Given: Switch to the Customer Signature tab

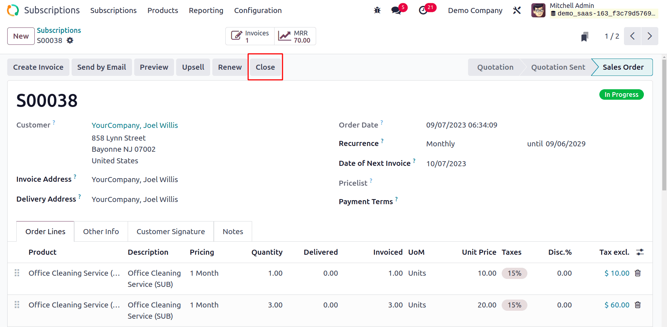Looking at the screenshot, I should click(x=171, y=232).
